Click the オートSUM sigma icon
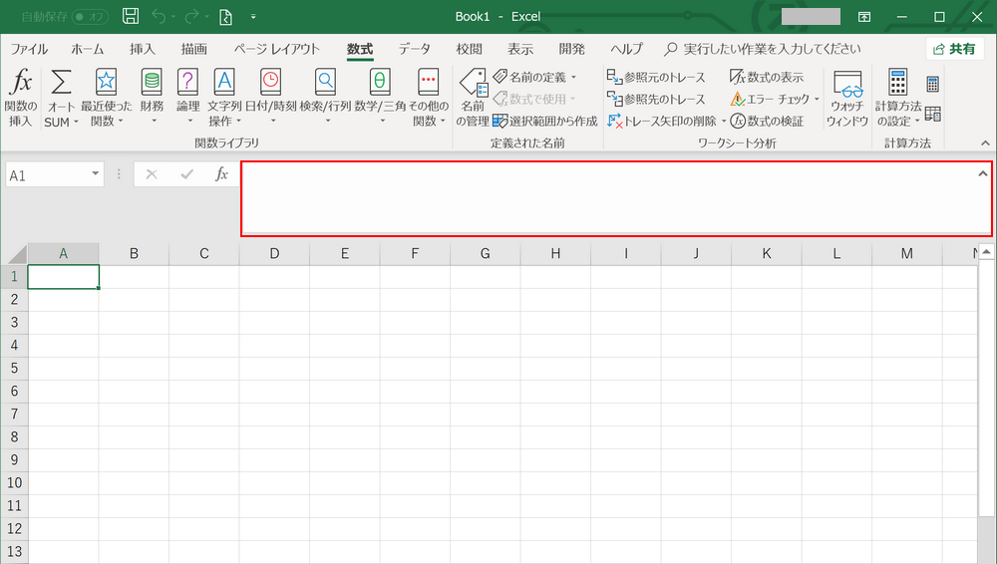The width and height of the screenshot is (997, 564). tap(61, 84)
